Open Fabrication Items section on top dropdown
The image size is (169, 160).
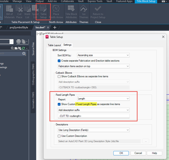(93, 66)
